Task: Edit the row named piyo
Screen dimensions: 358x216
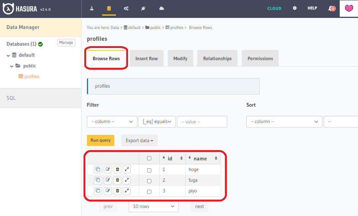Action: pyautogui.click(x=108, y=191)
